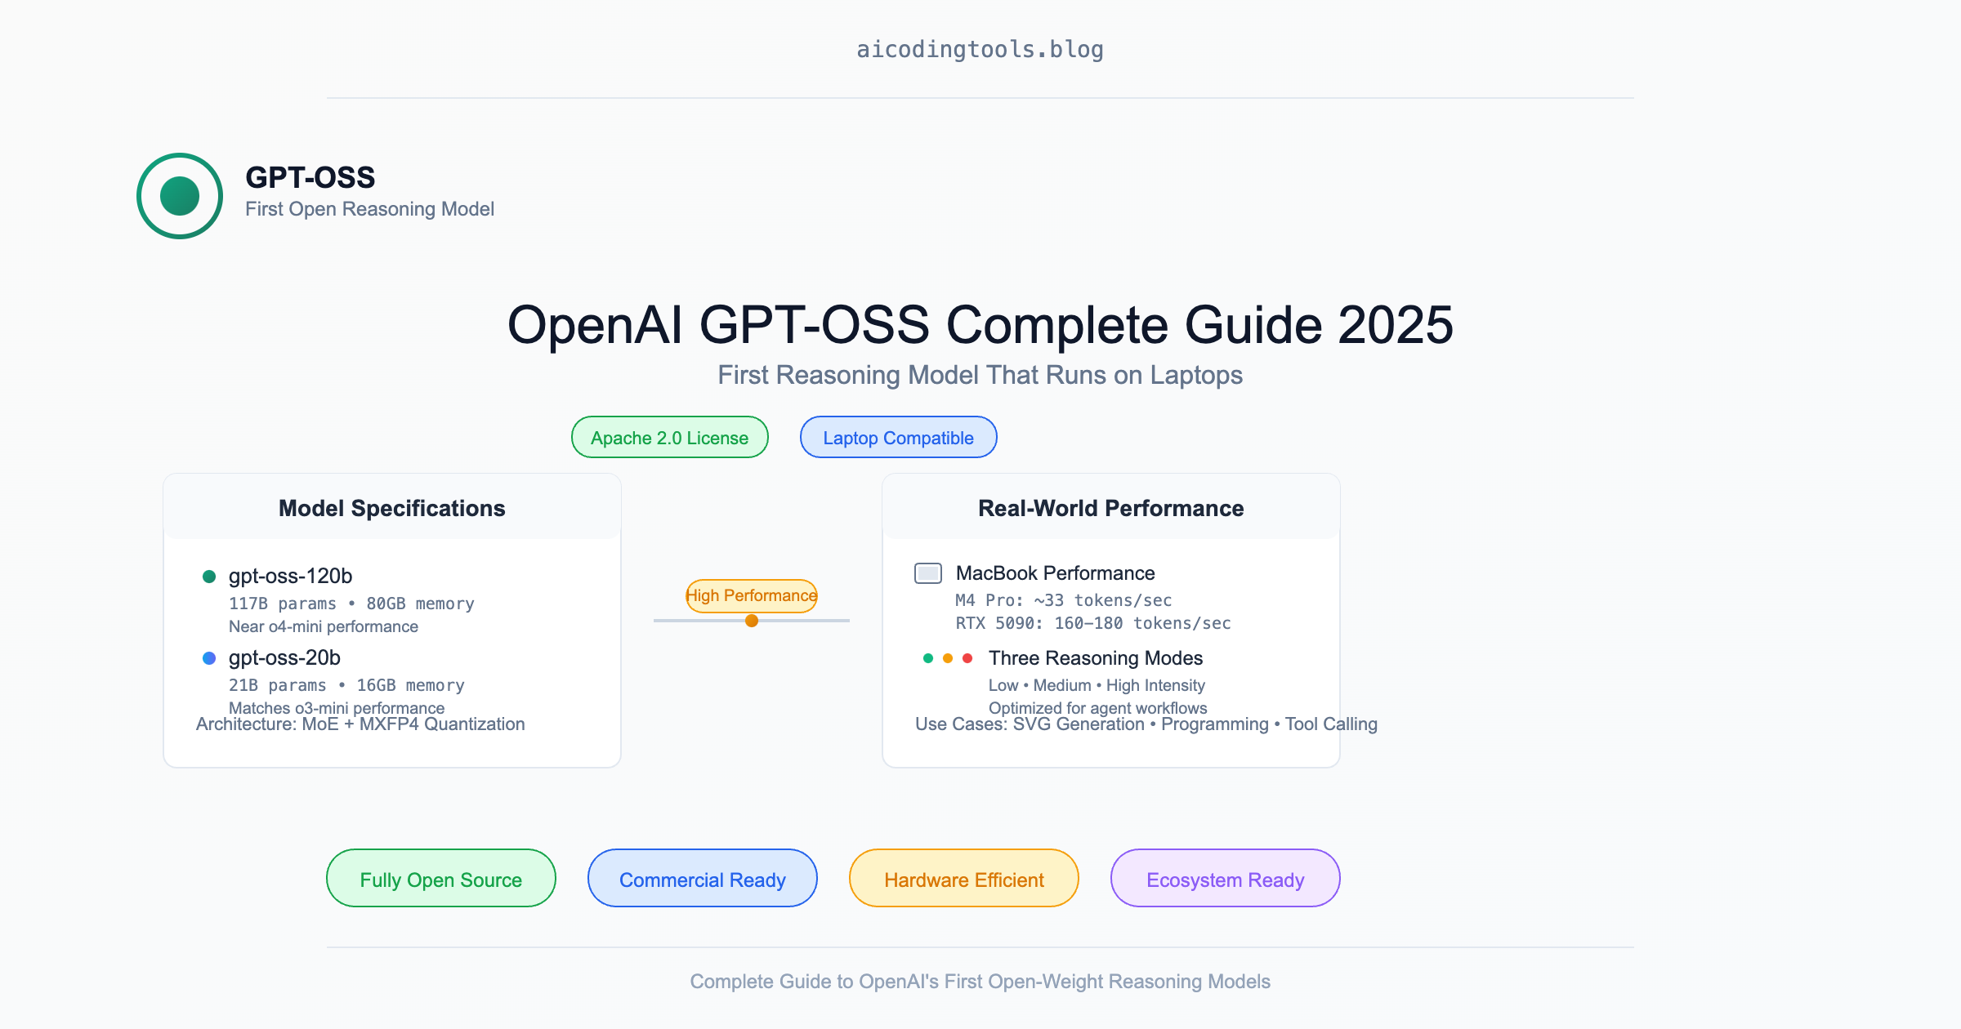Click the Three Reasoning Modes heading
The height and width of the screenshot is (1029, 1961).
(x=1096, y=658)
